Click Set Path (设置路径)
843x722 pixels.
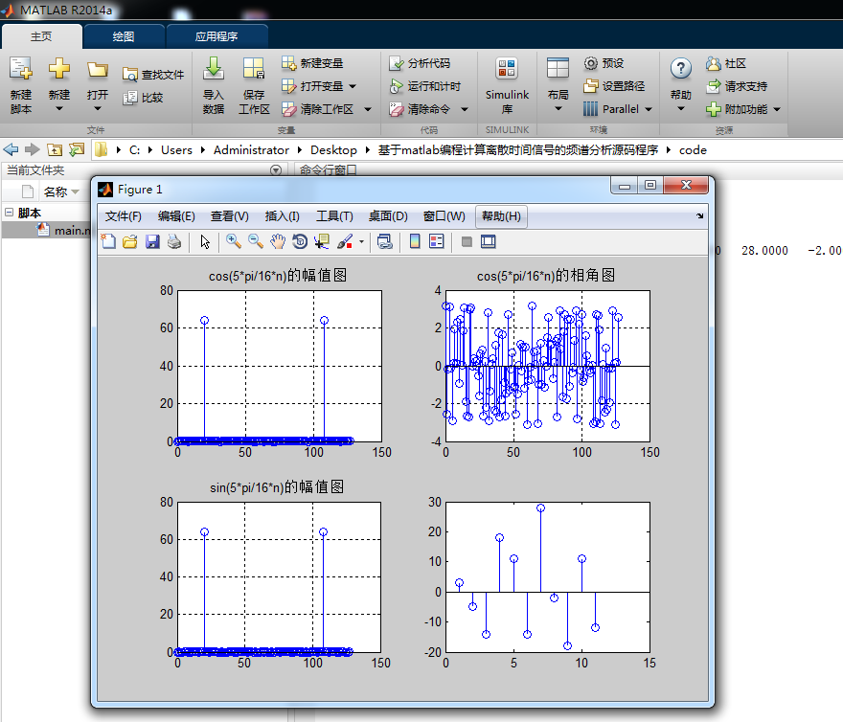(614, 86)
